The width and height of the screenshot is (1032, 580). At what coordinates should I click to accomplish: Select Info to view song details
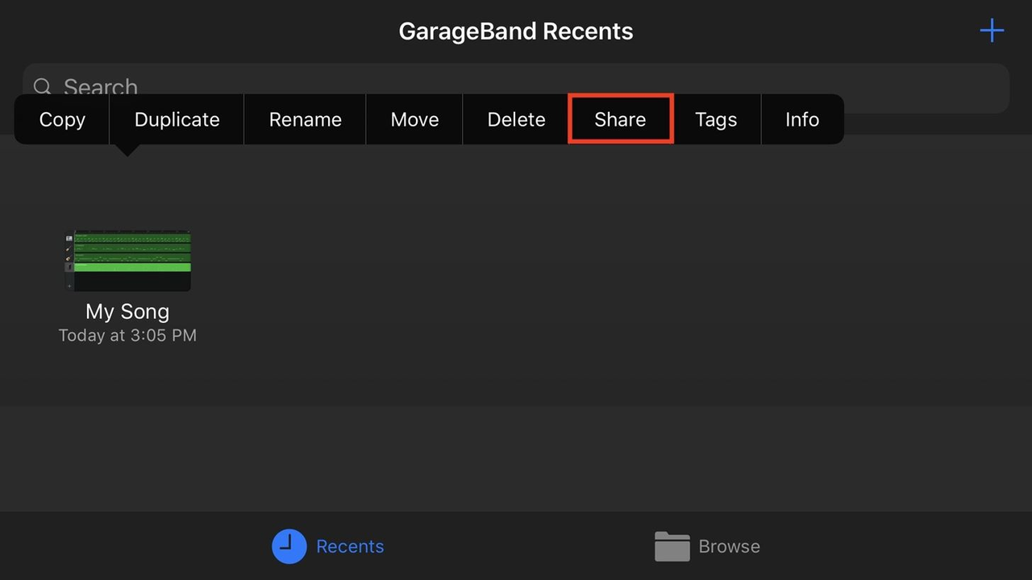(802, 119)
